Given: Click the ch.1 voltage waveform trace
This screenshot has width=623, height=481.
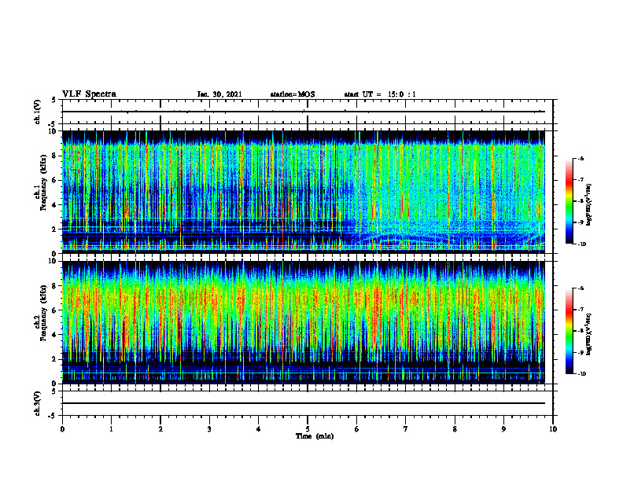Looking at the screenshot, I should pyautogui.click(x=303, y=112).
